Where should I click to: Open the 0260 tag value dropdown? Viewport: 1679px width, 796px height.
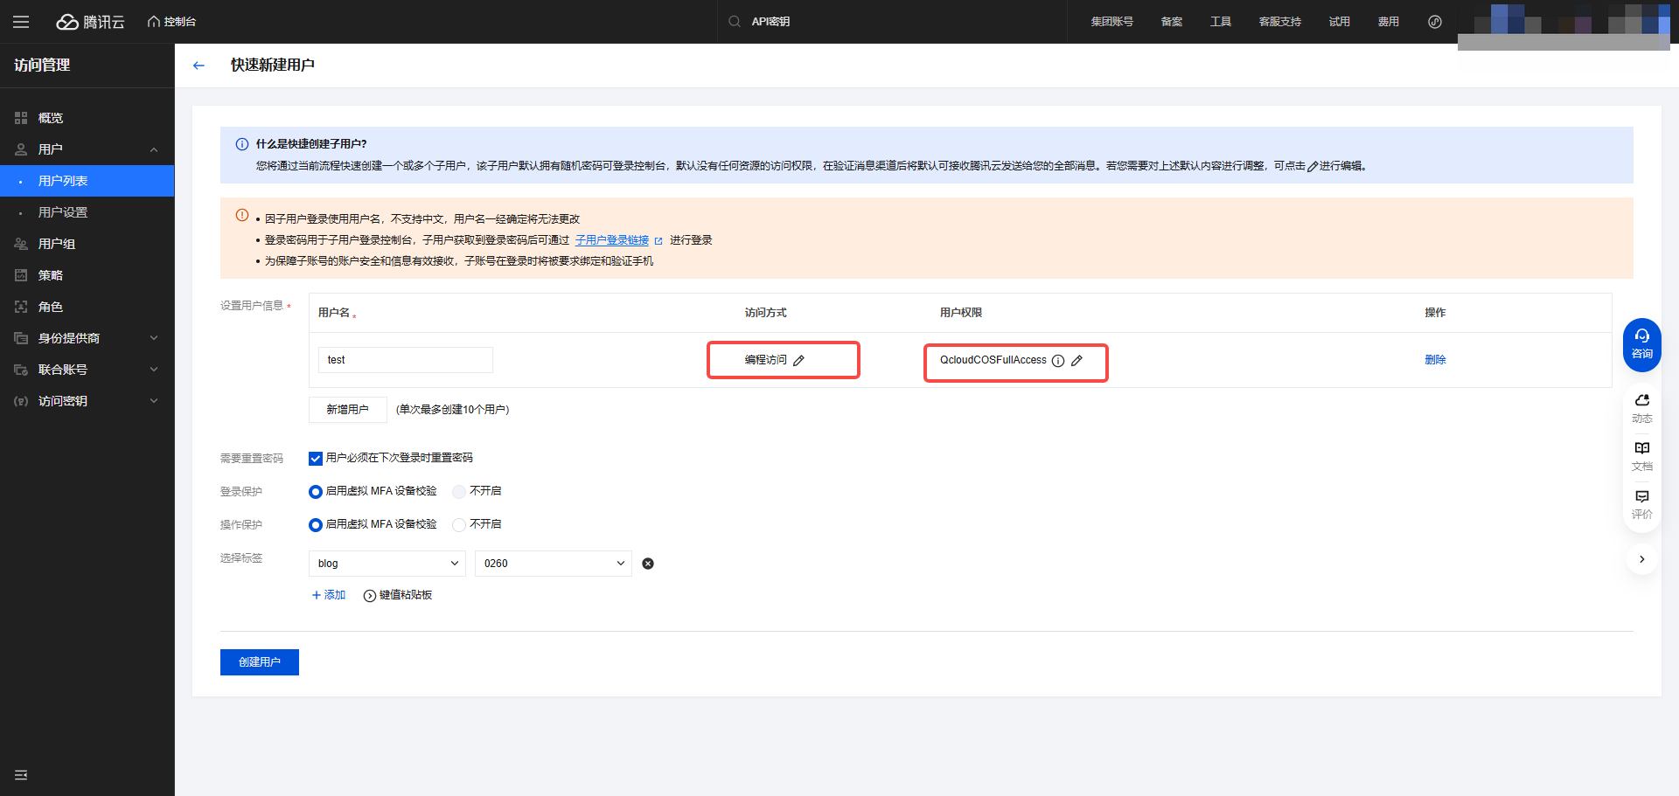553,563
